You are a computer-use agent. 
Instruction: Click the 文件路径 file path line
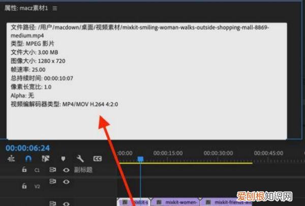[140, 27]
